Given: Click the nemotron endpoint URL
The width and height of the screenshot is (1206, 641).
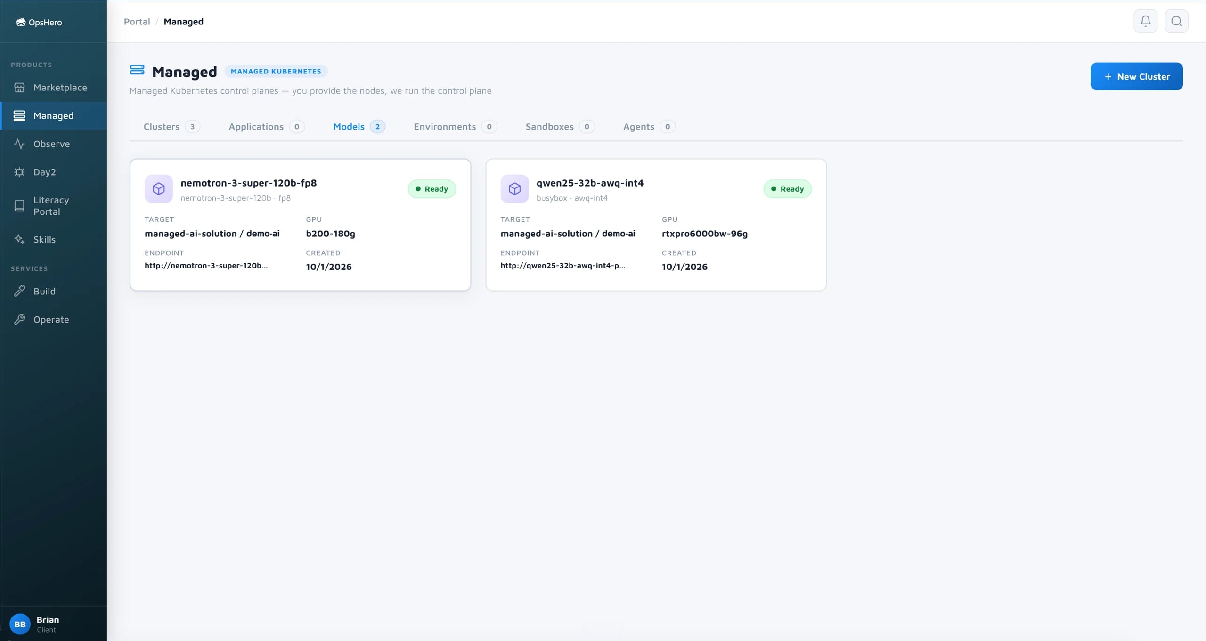Looking at the screenshot, I should coord(206,266).
